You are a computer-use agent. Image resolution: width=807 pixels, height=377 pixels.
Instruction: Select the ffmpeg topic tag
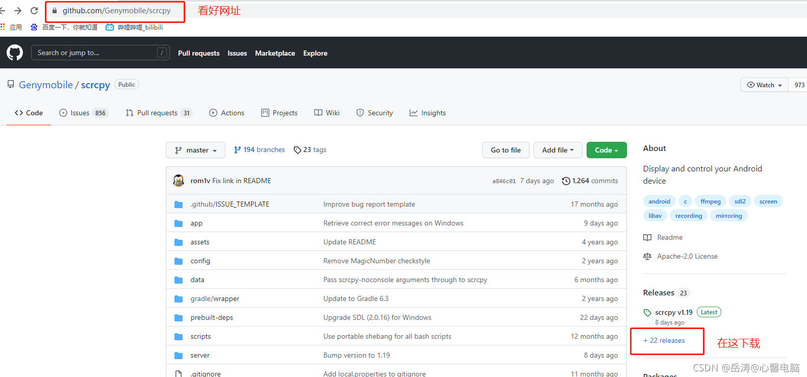pyautogui.click(x=711, y=202)
